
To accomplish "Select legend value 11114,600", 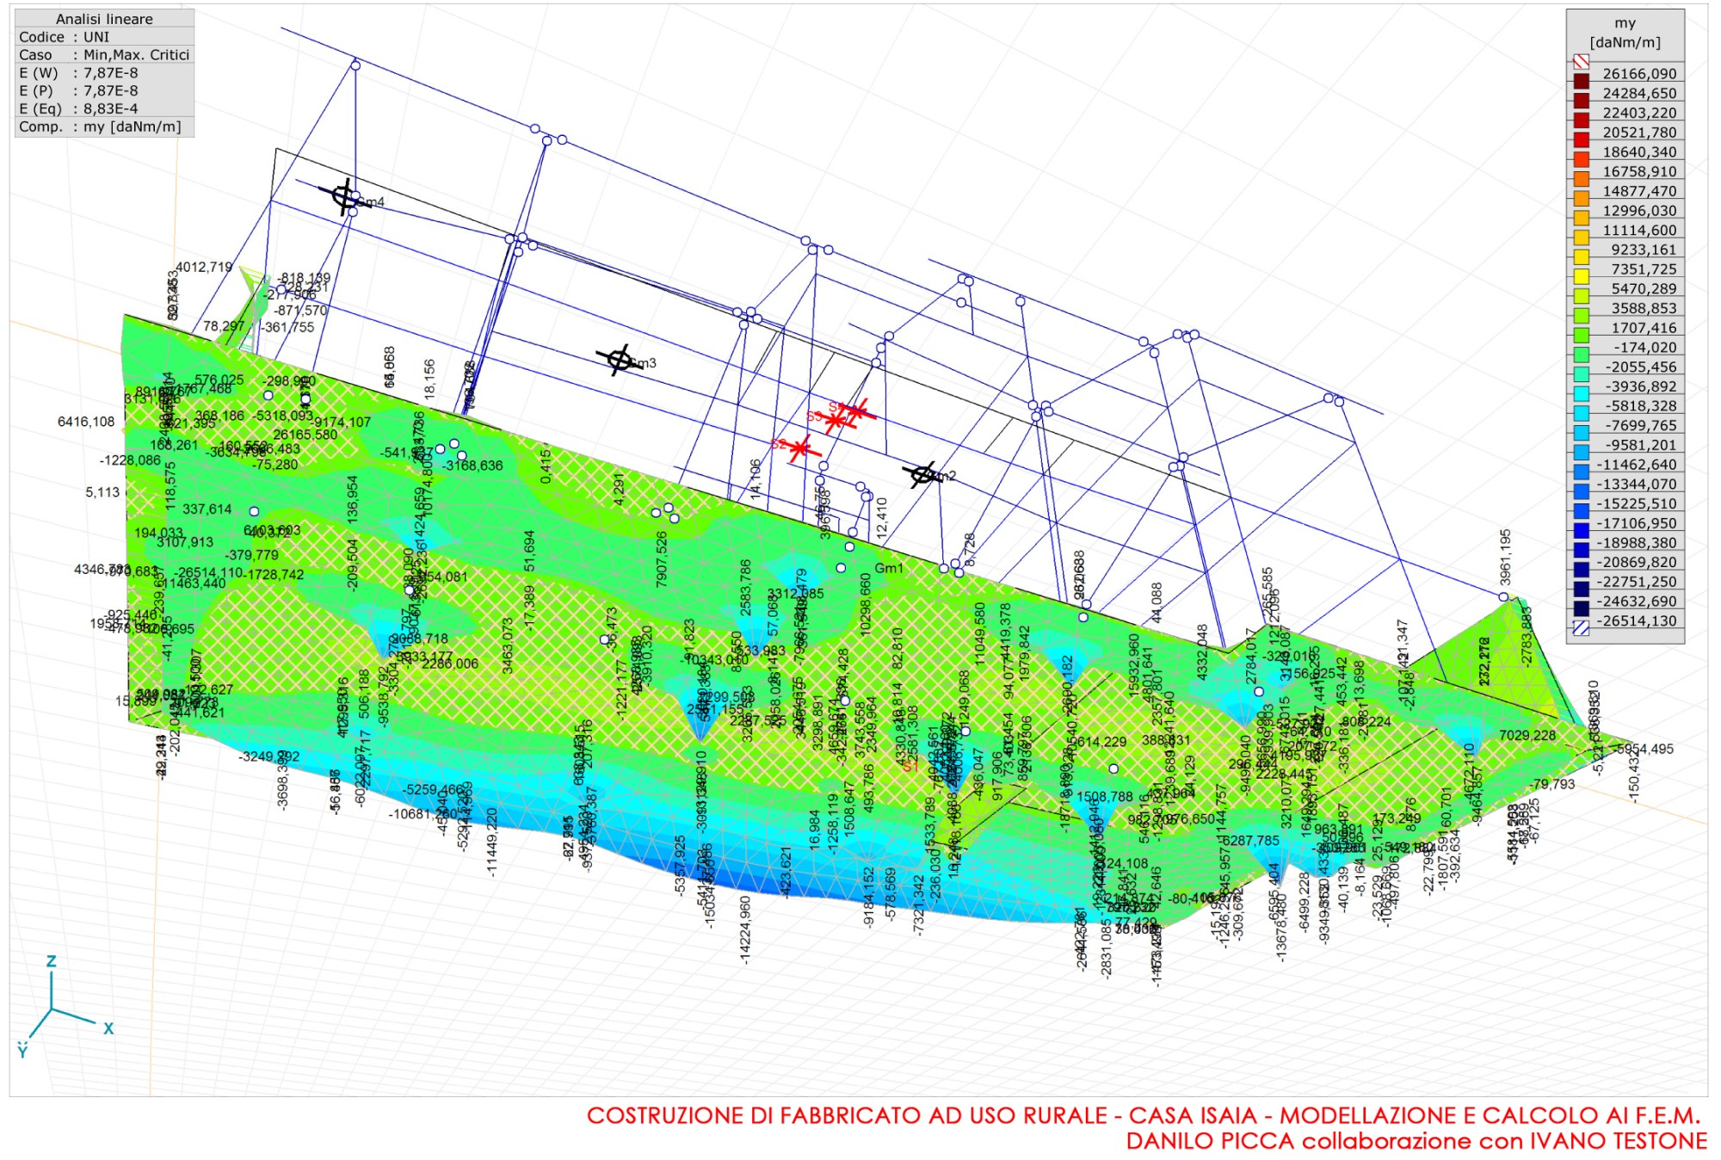I will click(1639, 231).
